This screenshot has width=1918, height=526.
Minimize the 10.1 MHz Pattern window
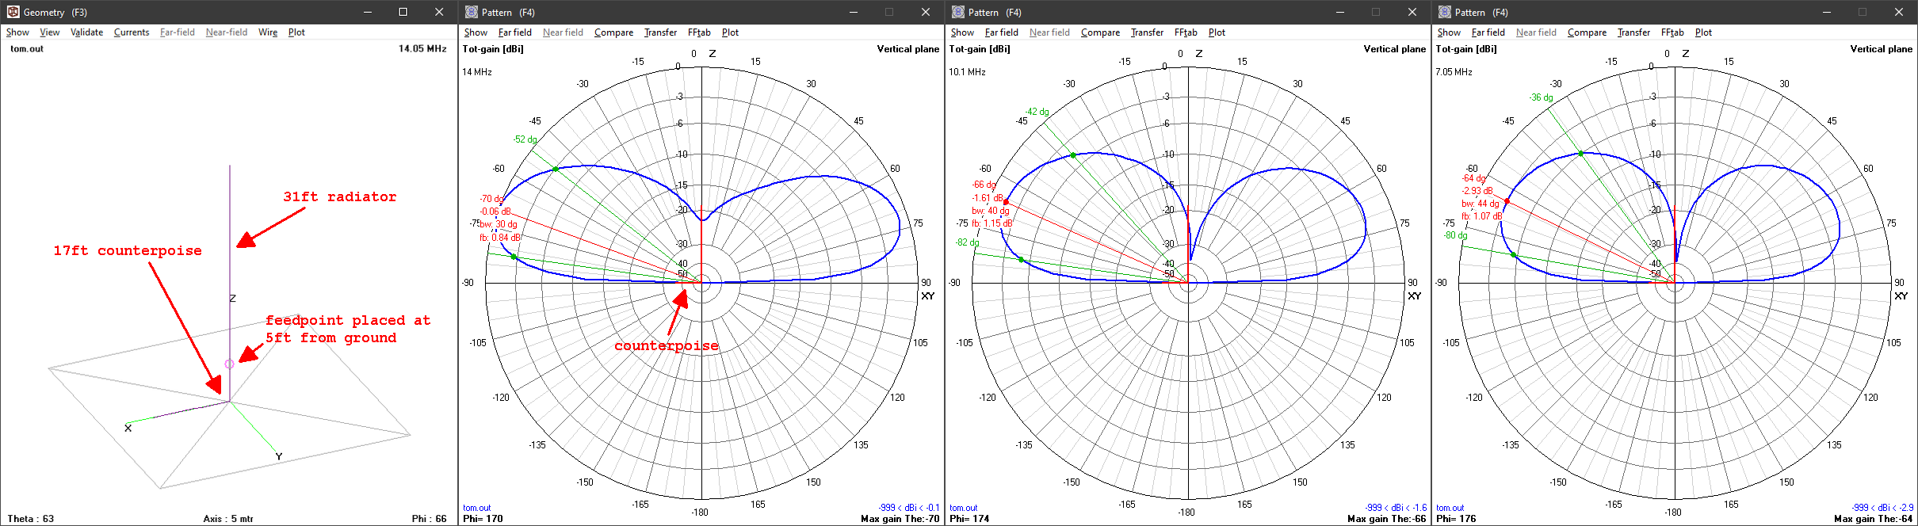[x=1340, y=12]
